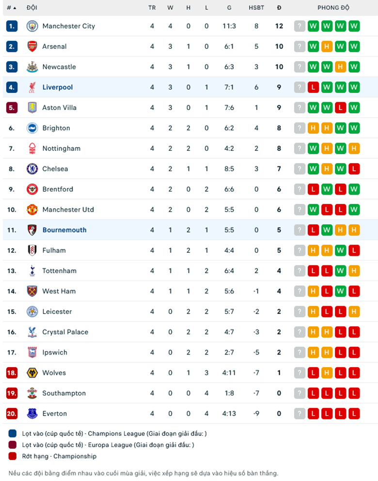Open the Liverpool team link

(x=58, y=87)
